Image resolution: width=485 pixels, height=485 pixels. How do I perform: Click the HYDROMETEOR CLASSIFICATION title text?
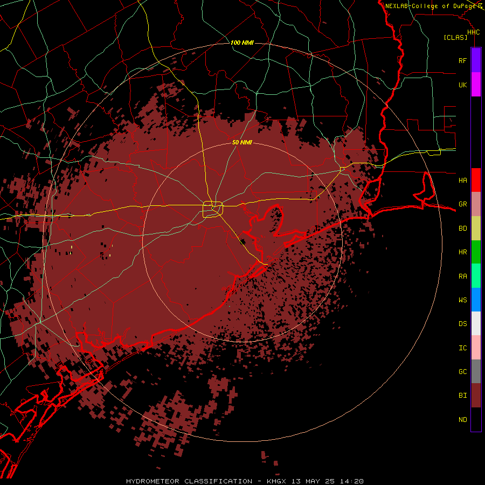189,481
